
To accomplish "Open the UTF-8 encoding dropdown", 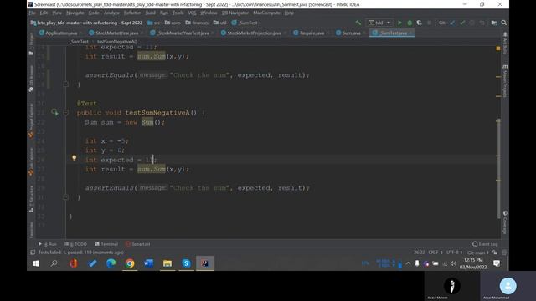I will (x=454, y=253).
